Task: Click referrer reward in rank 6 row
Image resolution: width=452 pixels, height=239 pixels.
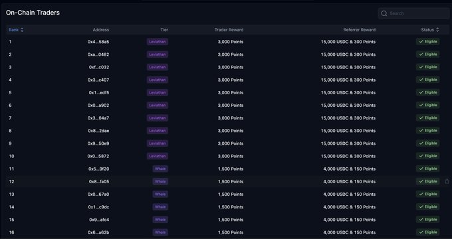Action: click(x=348, y=105)
